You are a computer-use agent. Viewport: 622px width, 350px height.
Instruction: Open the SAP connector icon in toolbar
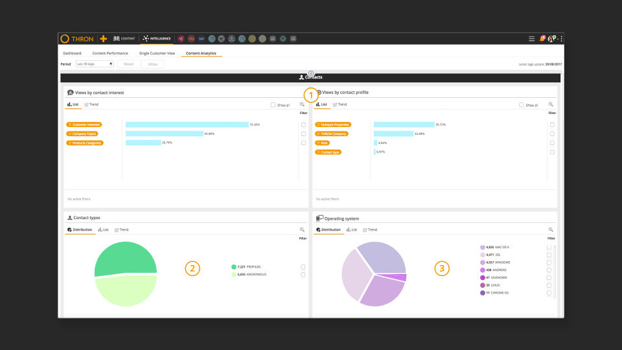202,38
